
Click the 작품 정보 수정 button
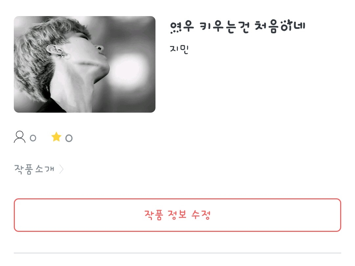coord(177,215)
